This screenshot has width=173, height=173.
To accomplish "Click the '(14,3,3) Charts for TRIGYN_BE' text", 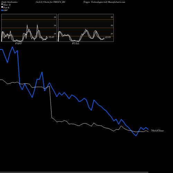I will pos(50,2).
